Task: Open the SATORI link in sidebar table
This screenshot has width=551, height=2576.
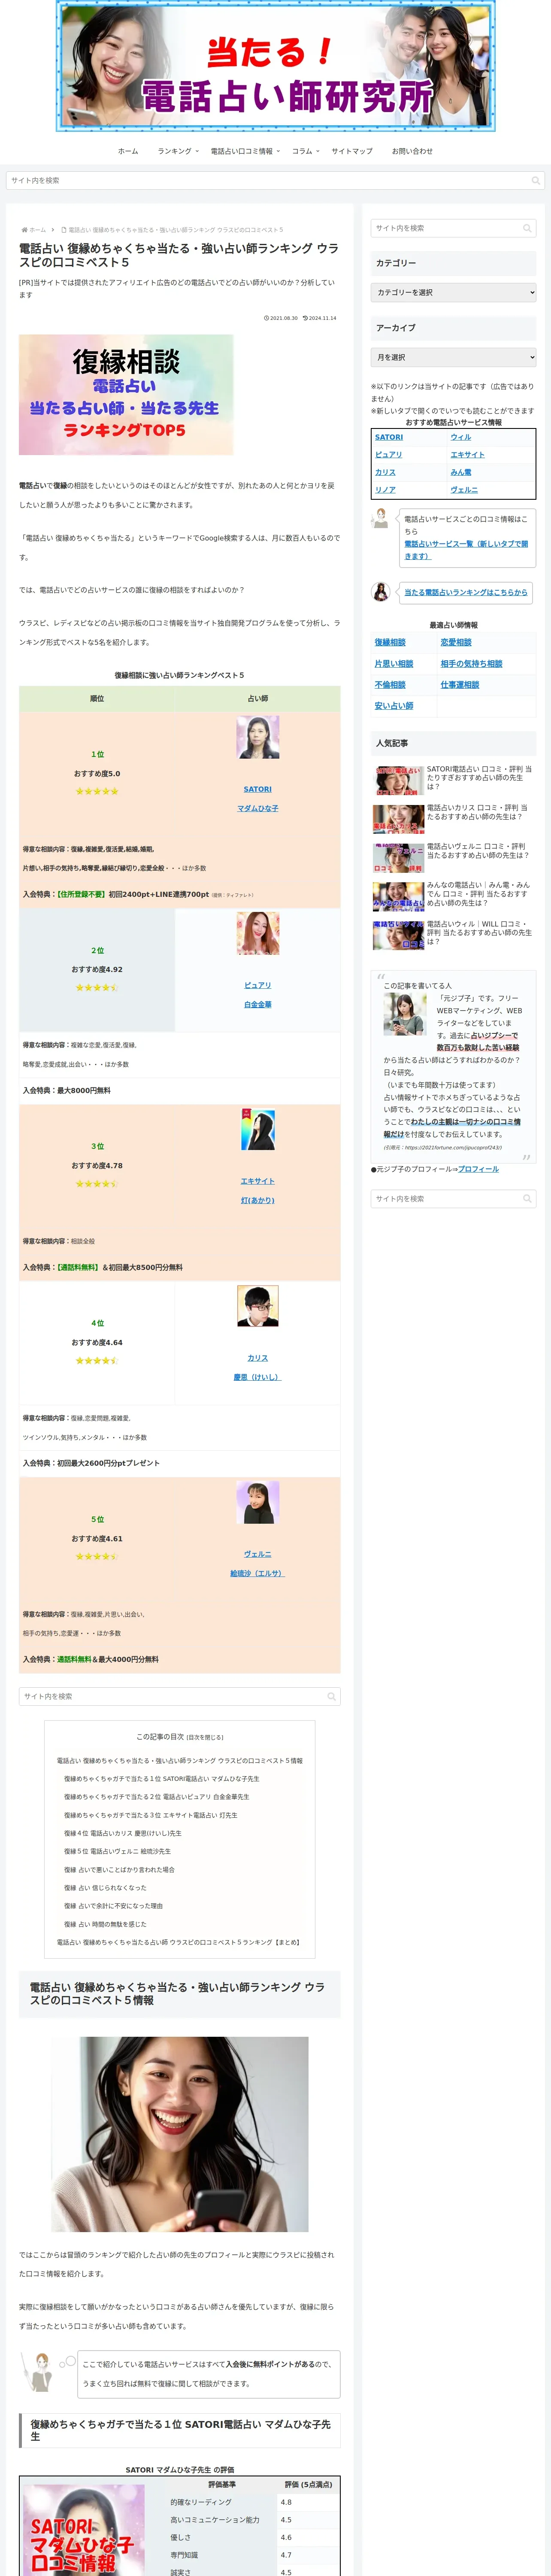Action: (389, 438)
